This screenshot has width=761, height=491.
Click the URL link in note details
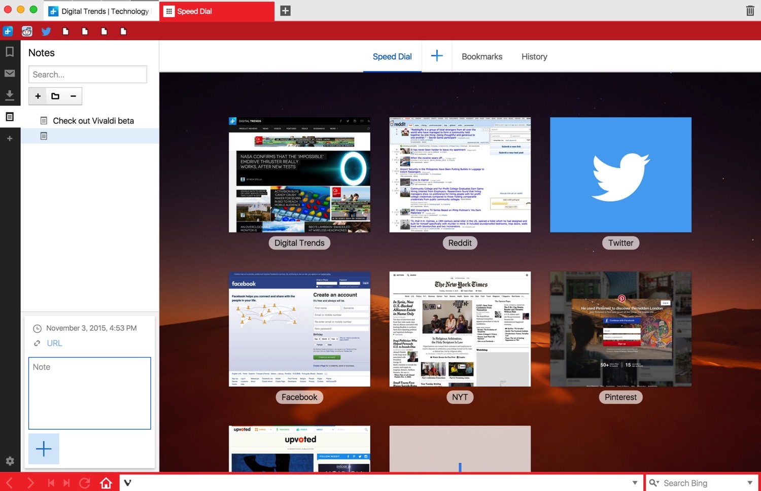54,343
